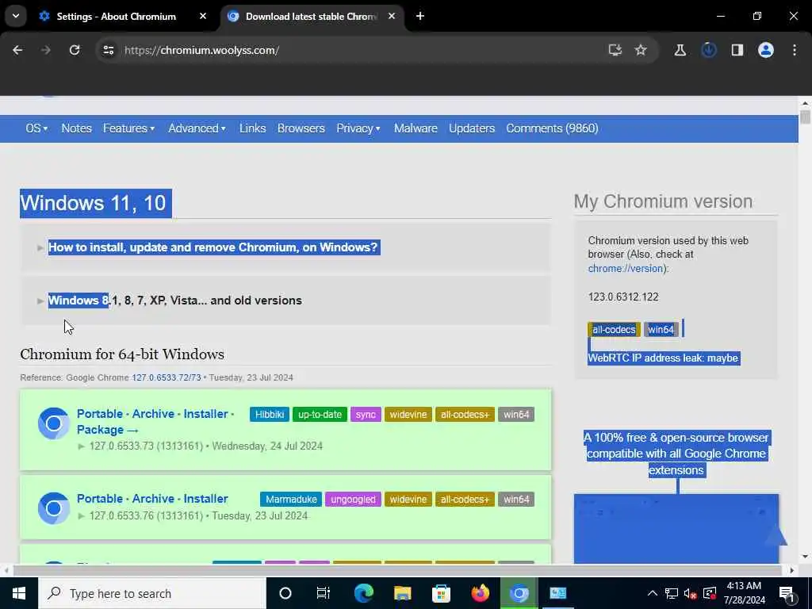The width and height of the screenshot is (812, 609).
Task: Expand How to install, update and remove Chromium
Action: [213, 247]
